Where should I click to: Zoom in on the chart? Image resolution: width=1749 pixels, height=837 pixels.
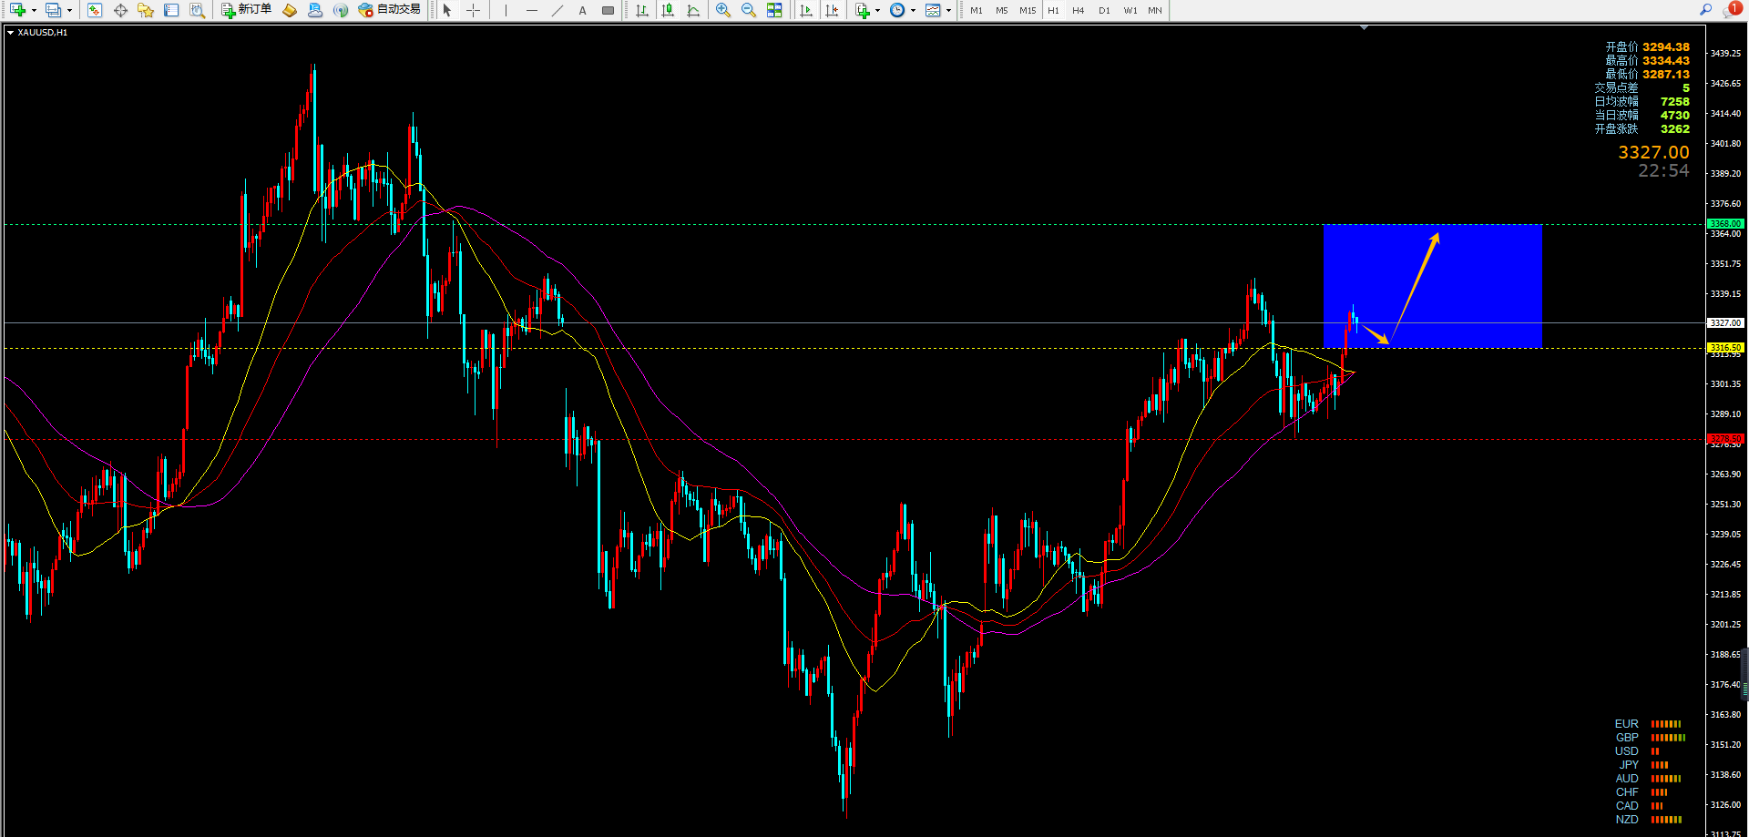723,10
